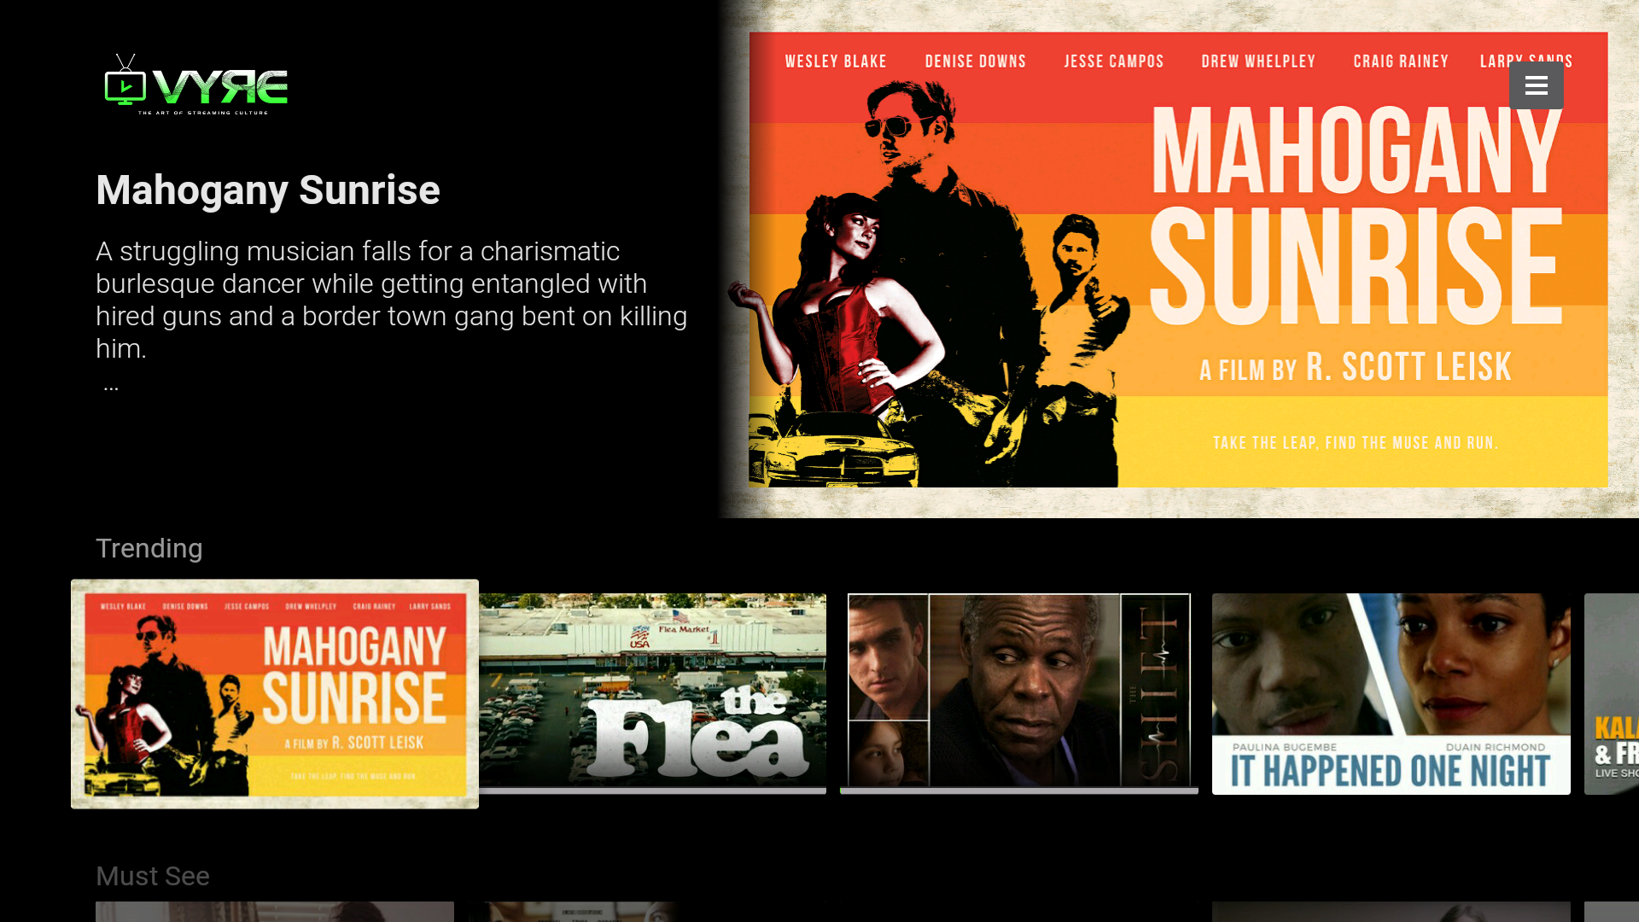Open The Shift movie thumbnail
1639x922 pixels.
[1018, 690]
